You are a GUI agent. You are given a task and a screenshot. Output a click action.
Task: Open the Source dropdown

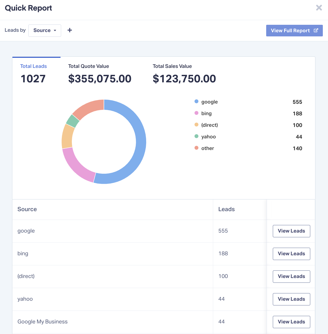[45, 30]
